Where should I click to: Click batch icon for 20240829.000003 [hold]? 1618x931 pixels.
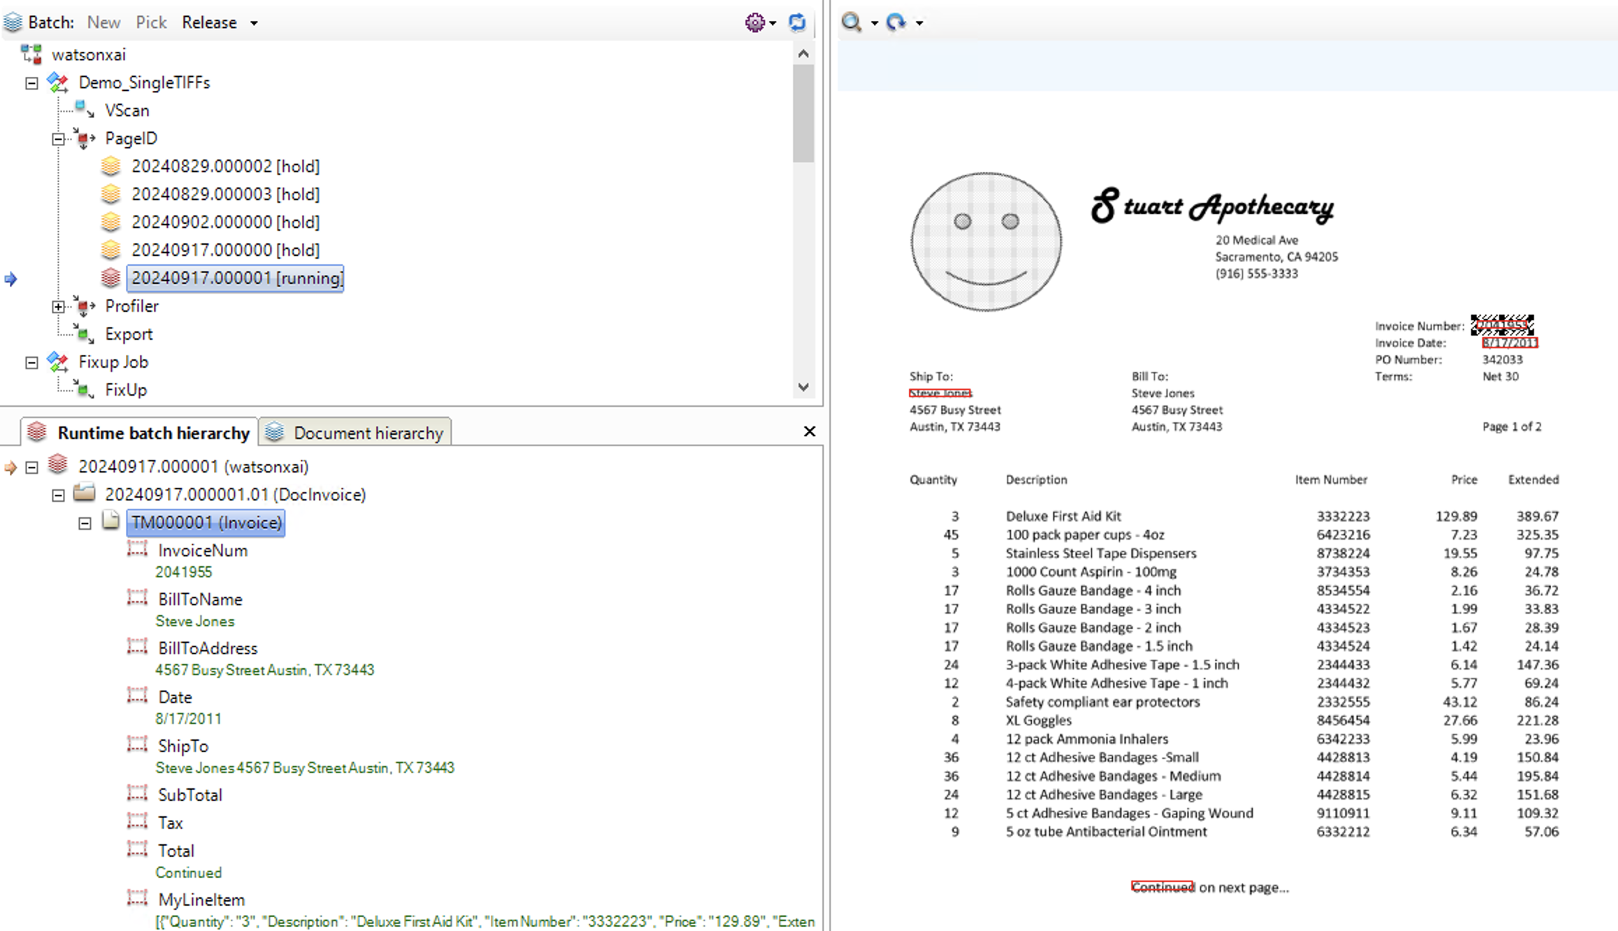coord(110,194)
